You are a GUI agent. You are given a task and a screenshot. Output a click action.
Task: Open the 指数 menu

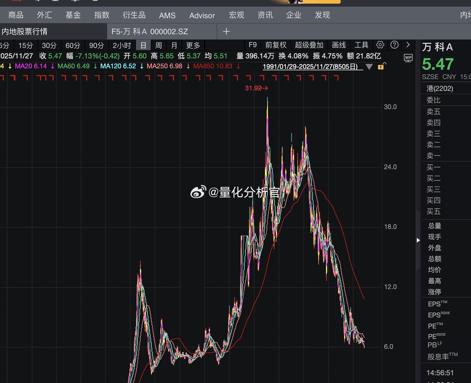click(102, 15)
